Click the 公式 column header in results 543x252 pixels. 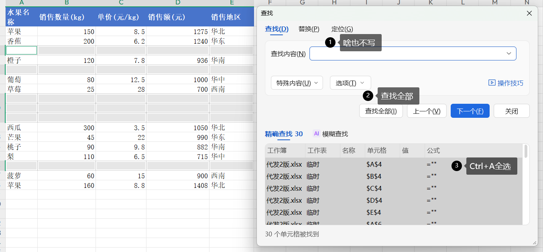[474, 151]
